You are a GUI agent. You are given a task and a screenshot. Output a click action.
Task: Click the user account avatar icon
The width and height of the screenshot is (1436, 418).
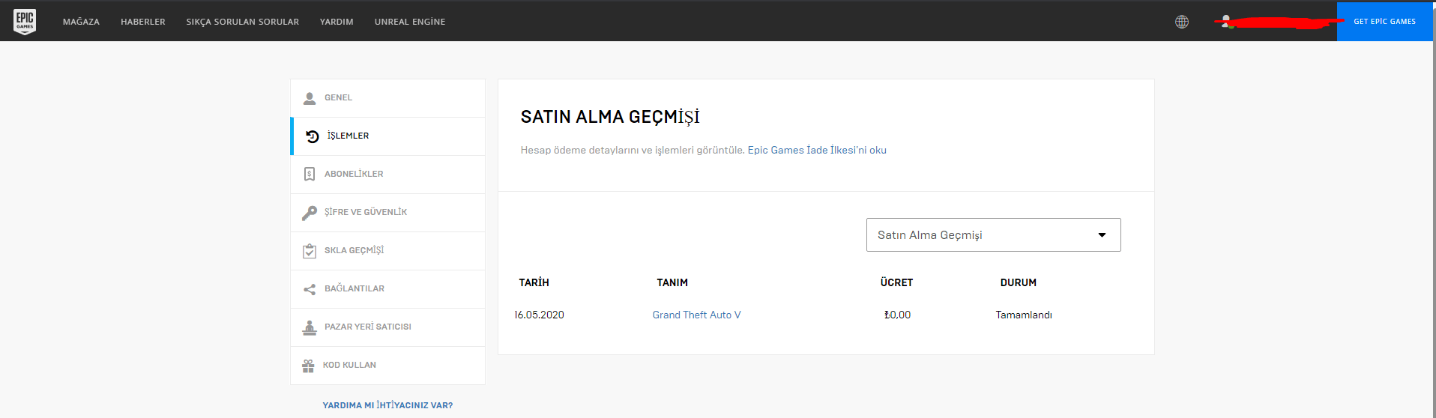(x=1225, y=22)
